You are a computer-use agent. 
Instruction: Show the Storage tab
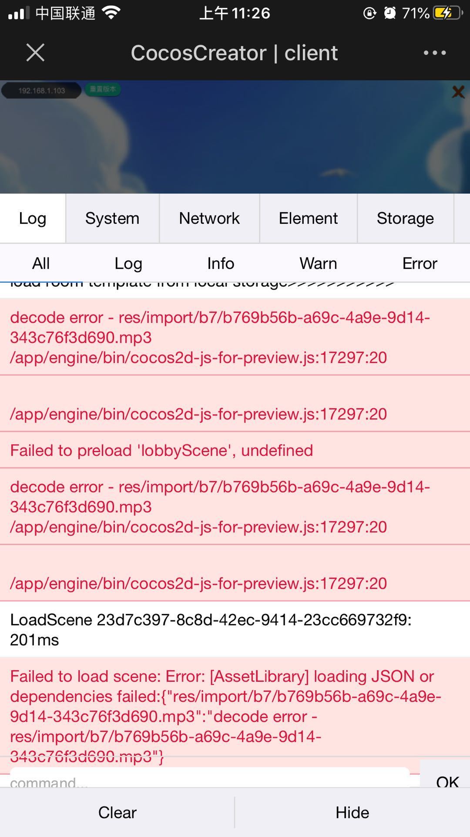[405, 218]
